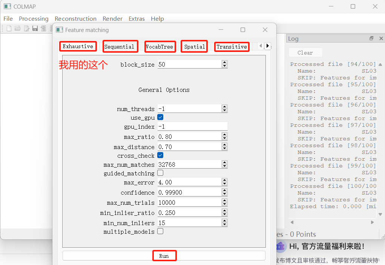Image resolution: width=385 pixels, height=265 pixels.
Task: Click the min_inlier_ratio value field
Action: (190, 213)
